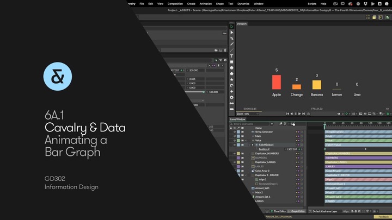Open the Animation menu

click(205, 4)
